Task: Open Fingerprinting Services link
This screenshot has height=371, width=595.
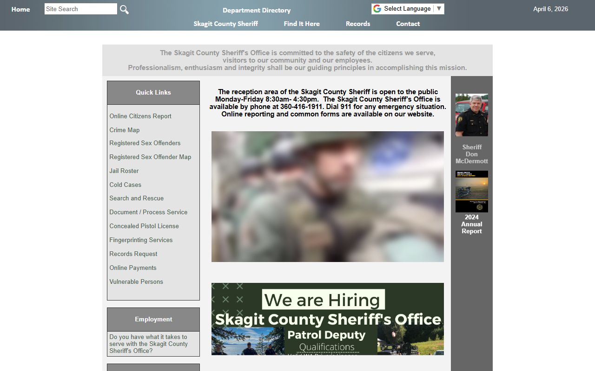Action: point(141,240)
